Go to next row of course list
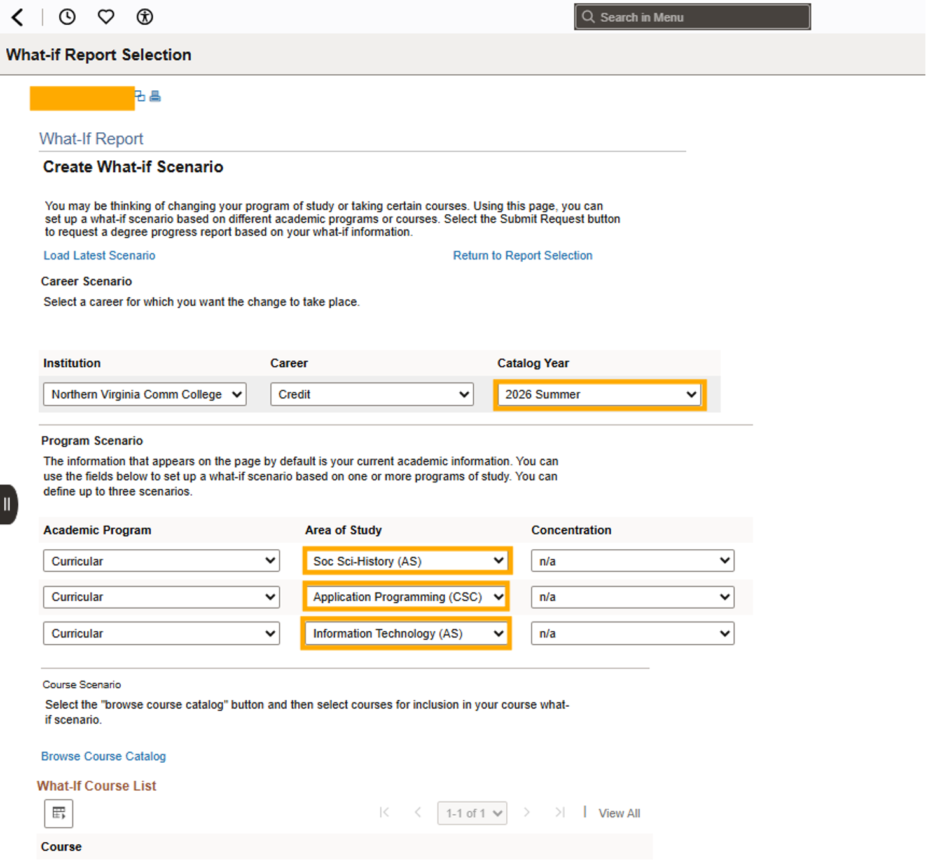The width and height of the screenshot is (926, 867). pos(527,812)
